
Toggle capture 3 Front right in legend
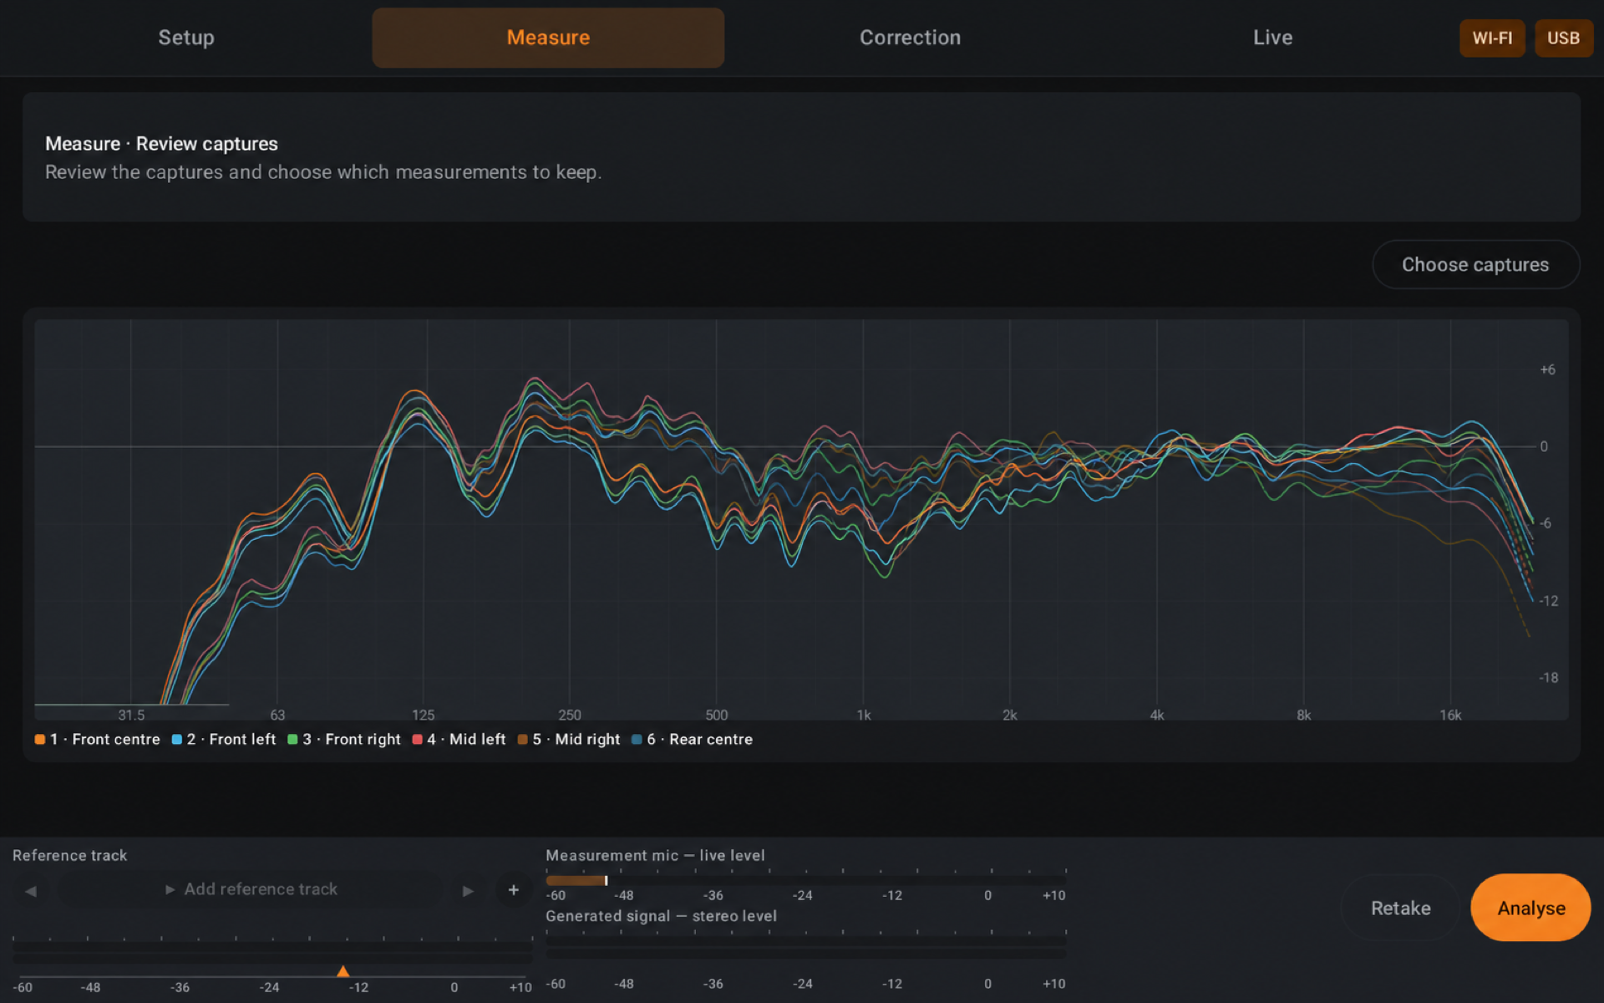click(344, 740)
